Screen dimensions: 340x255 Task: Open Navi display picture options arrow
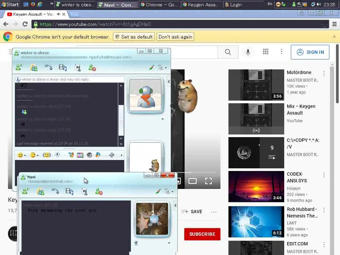169,243
